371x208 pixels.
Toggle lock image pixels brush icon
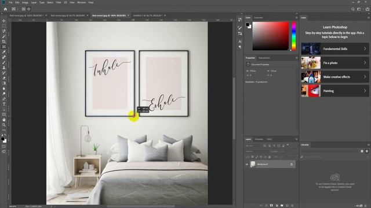click(x=257, y=157)
